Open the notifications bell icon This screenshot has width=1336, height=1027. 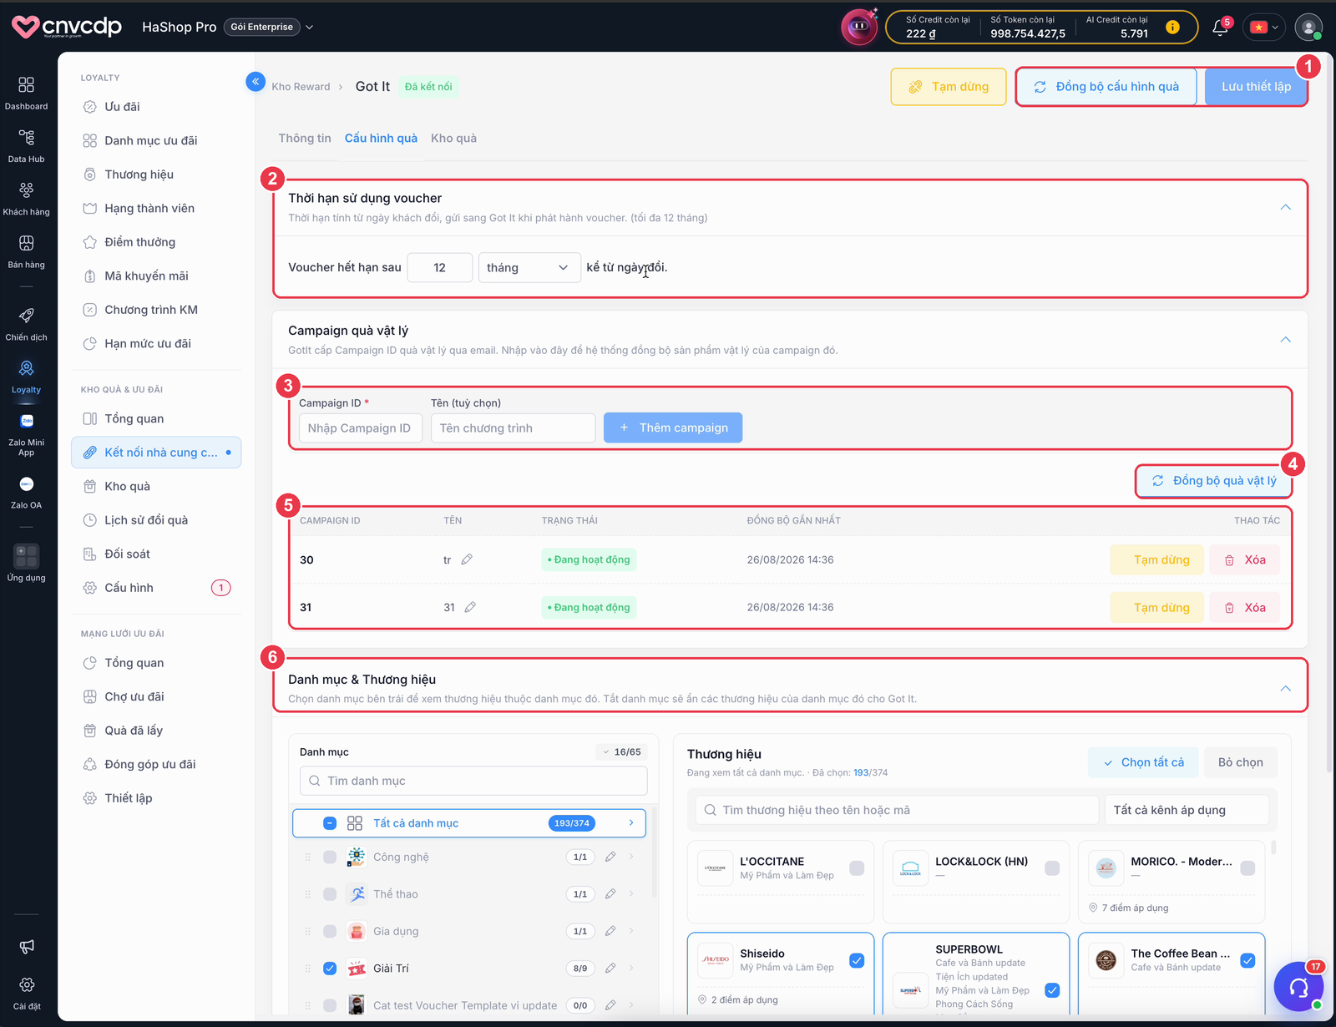pyautogui.click(x=1220, y=28)
